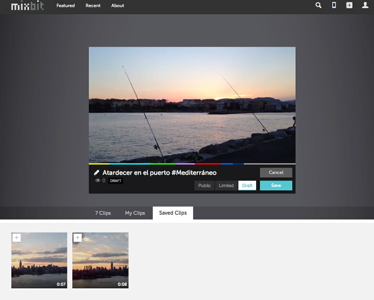Add the 0:07 clip using its plus icon
Screen dimensions: 374x300
coord(16,238)
